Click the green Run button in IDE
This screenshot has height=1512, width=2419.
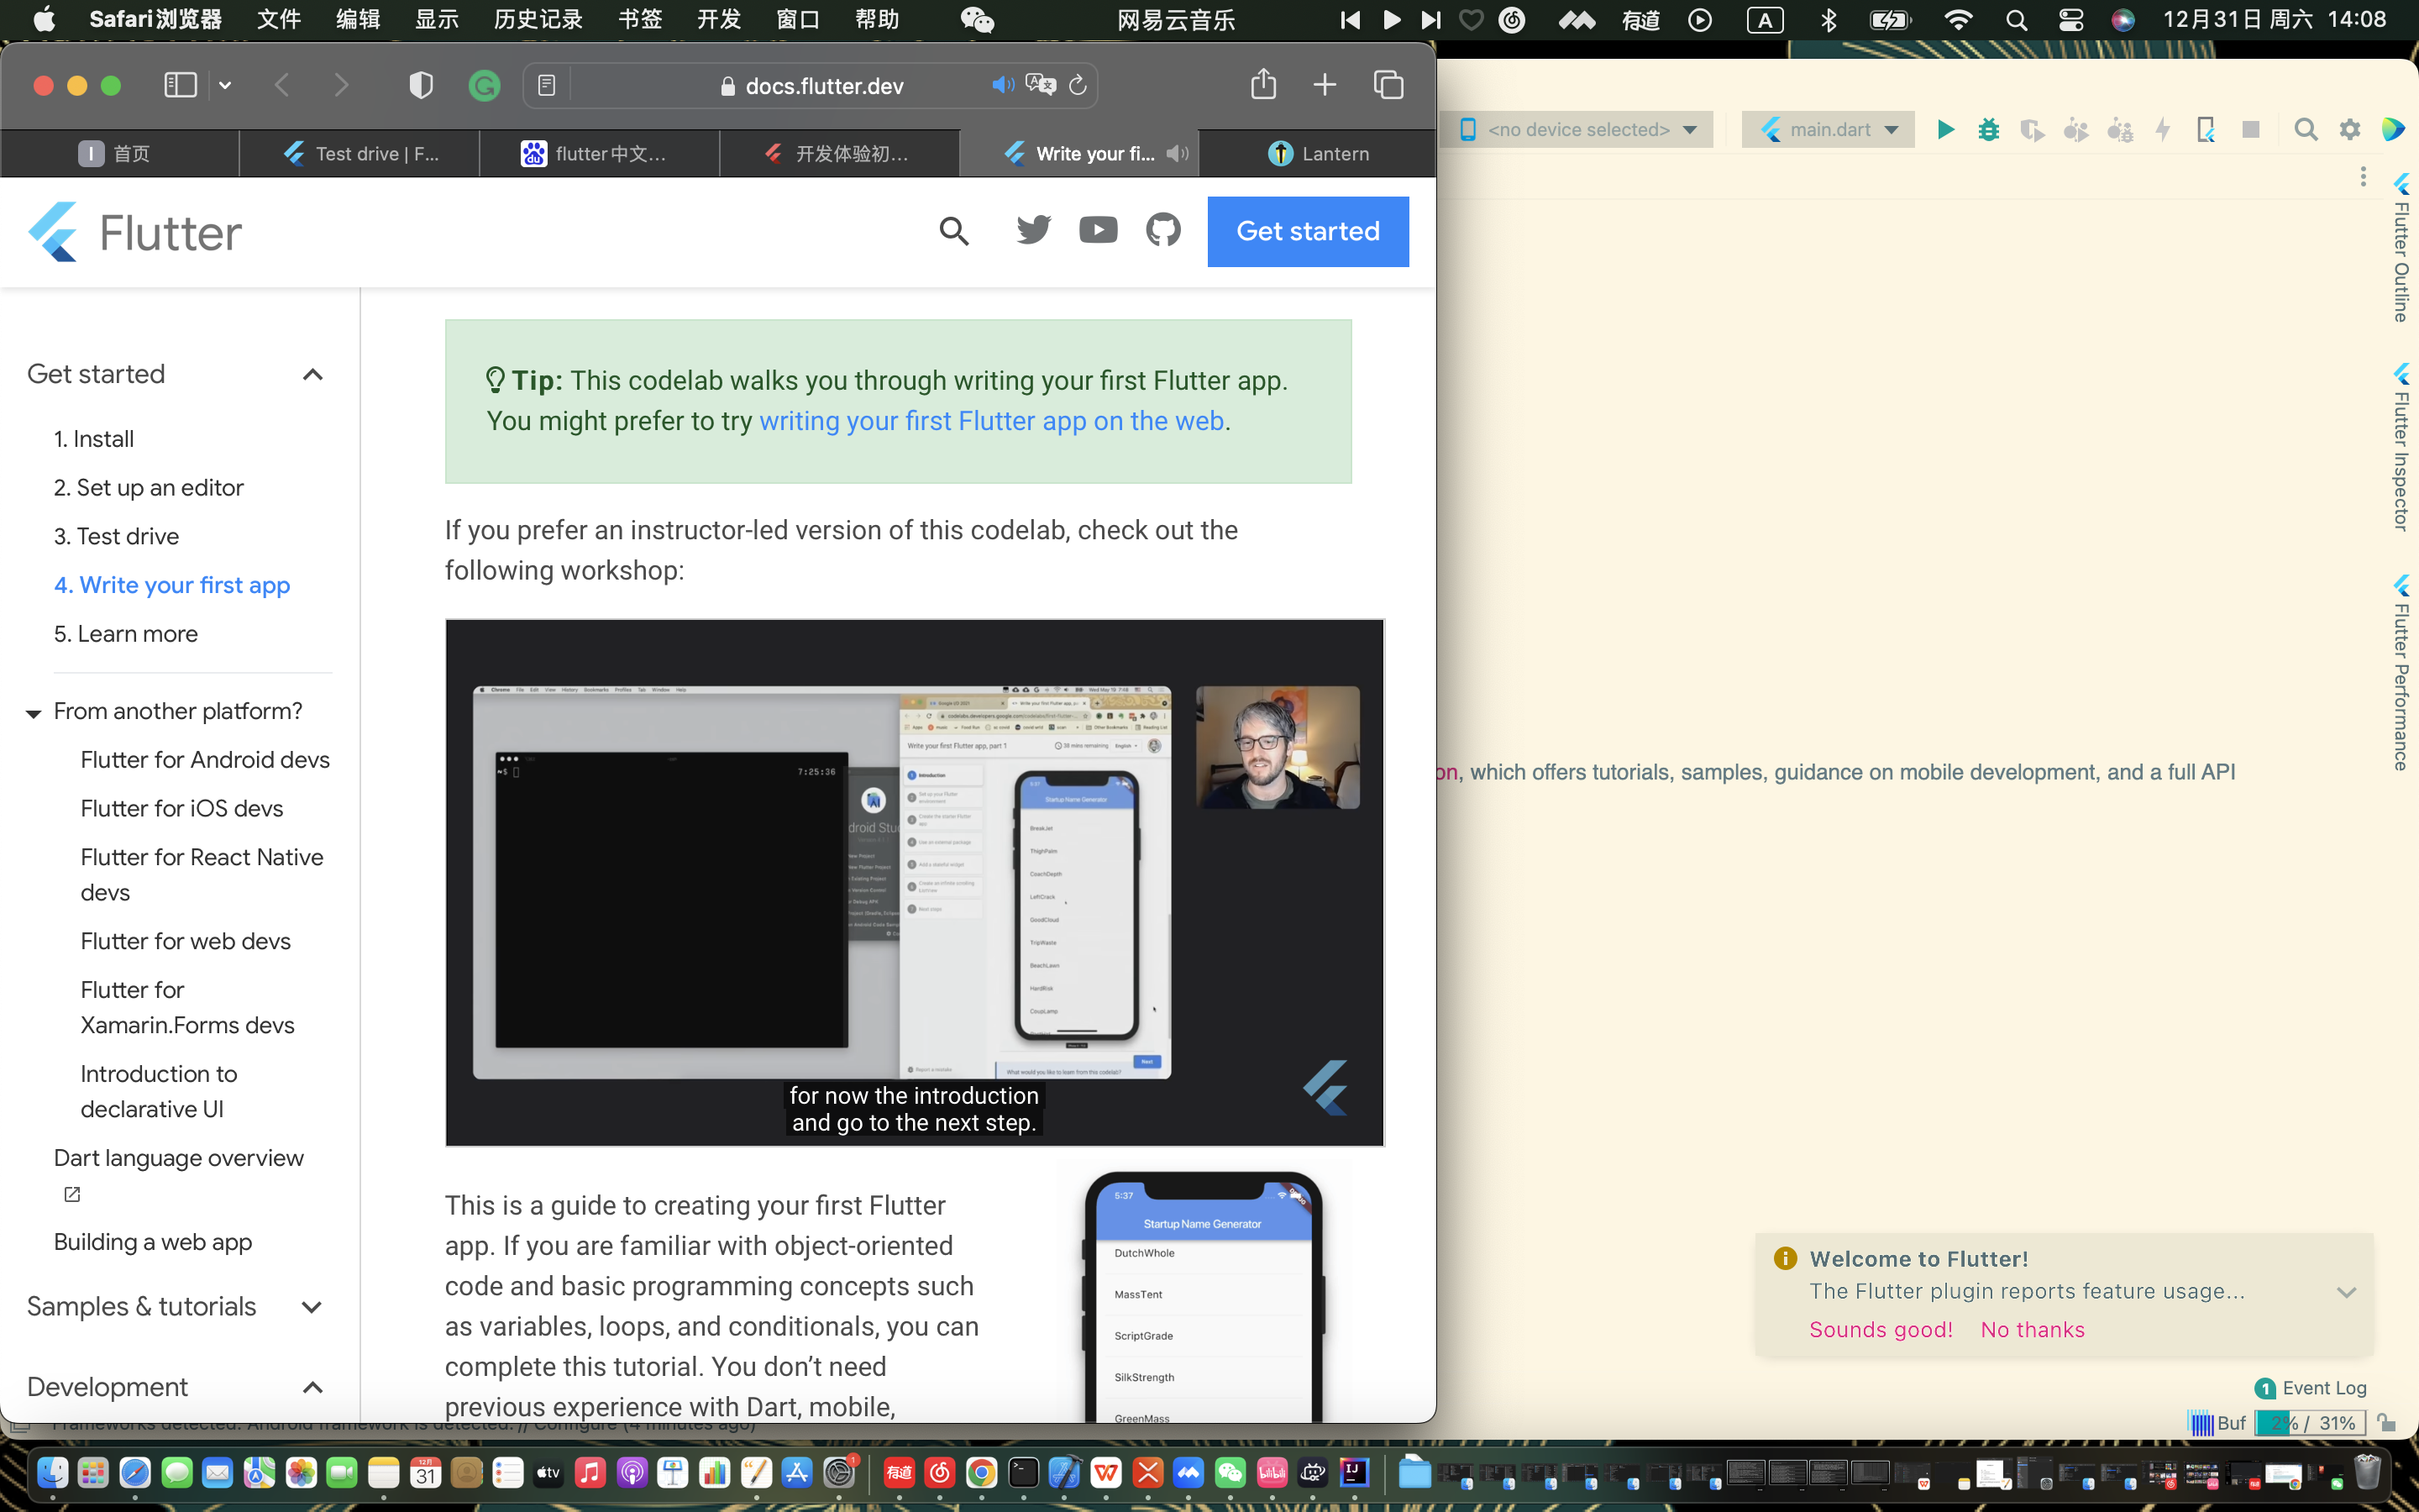click(x=1945, y=130)
